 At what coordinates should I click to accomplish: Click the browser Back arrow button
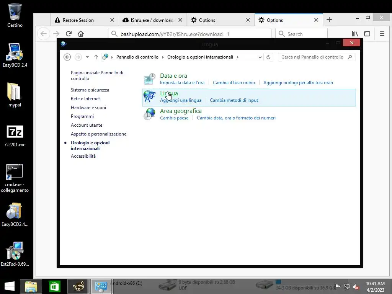[x=44, y=34]
